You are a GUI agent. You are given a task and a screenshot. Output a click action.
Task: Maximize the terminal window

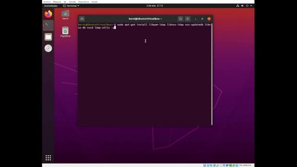pyautogui.click(x=202, y=19)
